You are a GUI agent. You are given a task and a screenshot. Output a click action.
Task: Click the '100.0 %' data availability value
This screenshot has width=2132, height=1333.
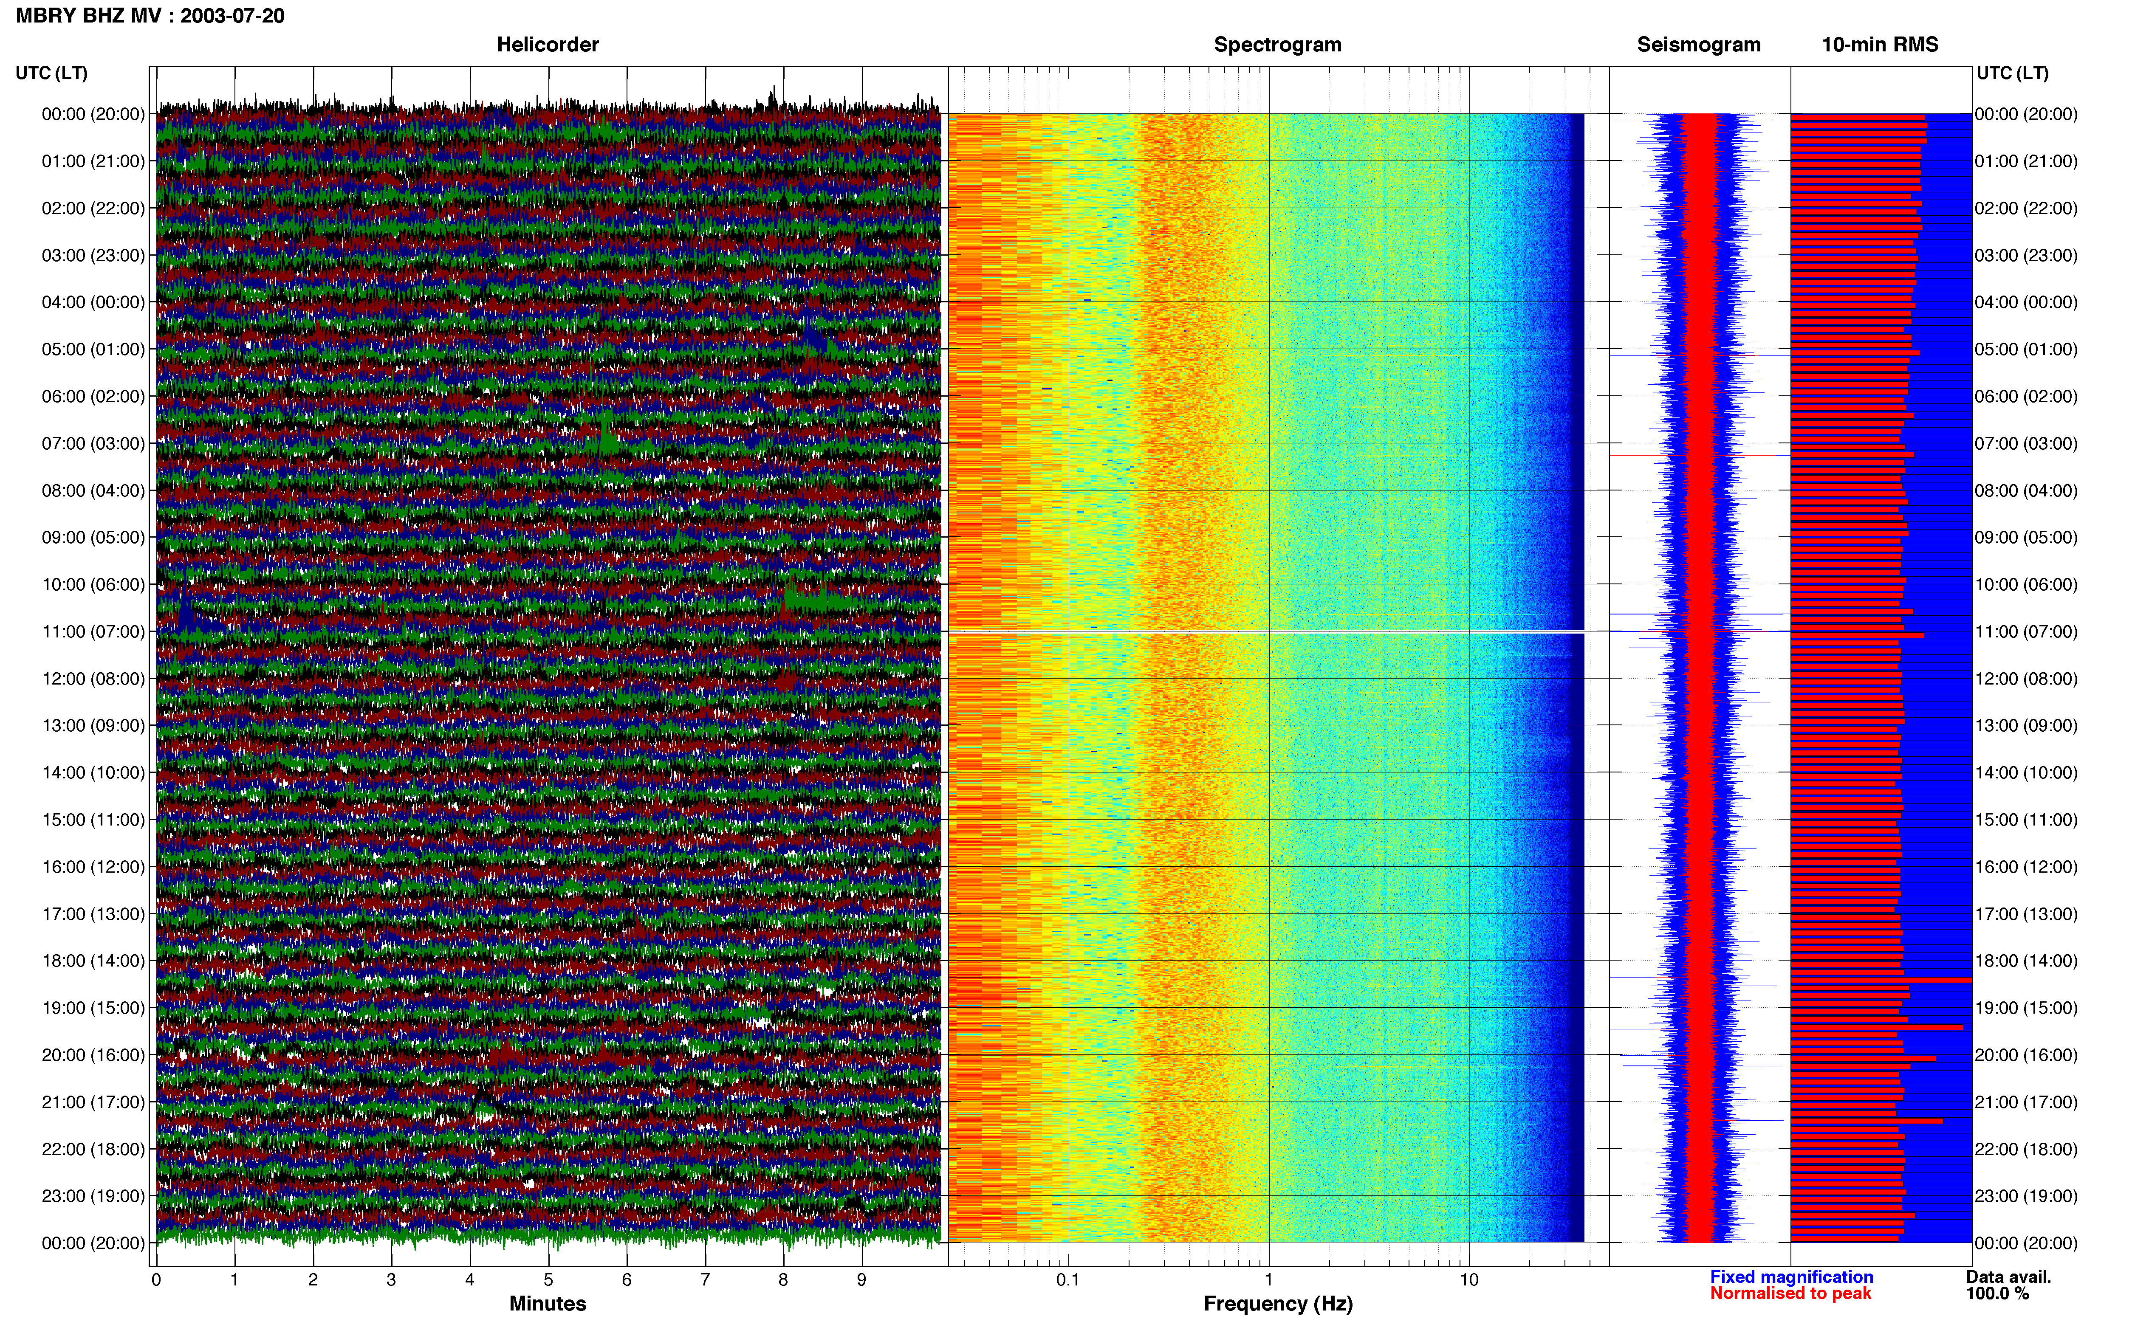point(1997,1294)
